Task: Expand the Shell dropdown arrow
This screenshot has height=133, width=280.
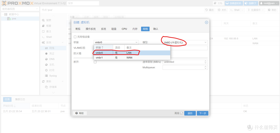Action: (242, 10)
